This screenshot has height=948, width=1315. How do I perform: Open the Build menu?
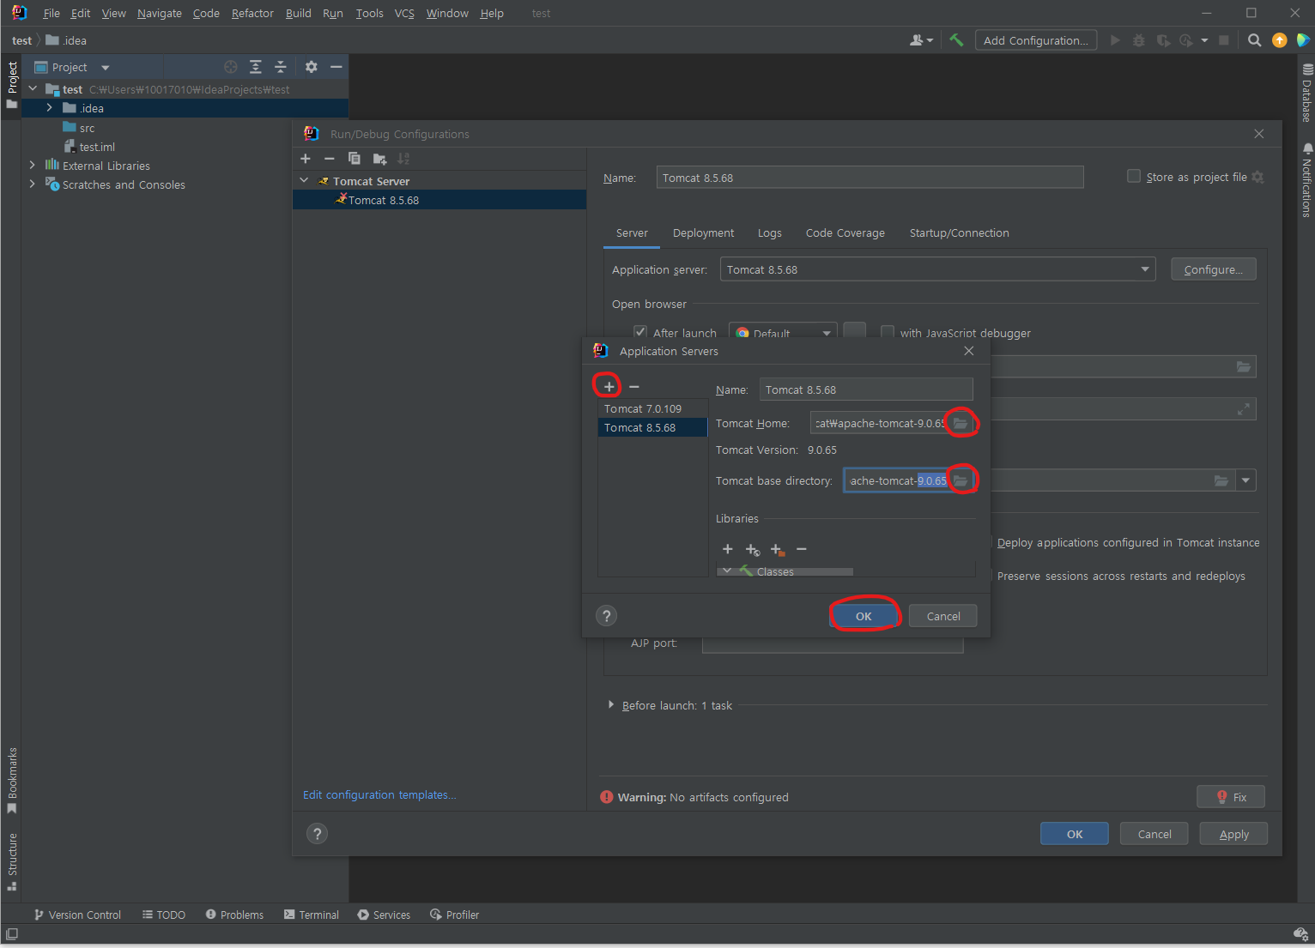[299, 13]
